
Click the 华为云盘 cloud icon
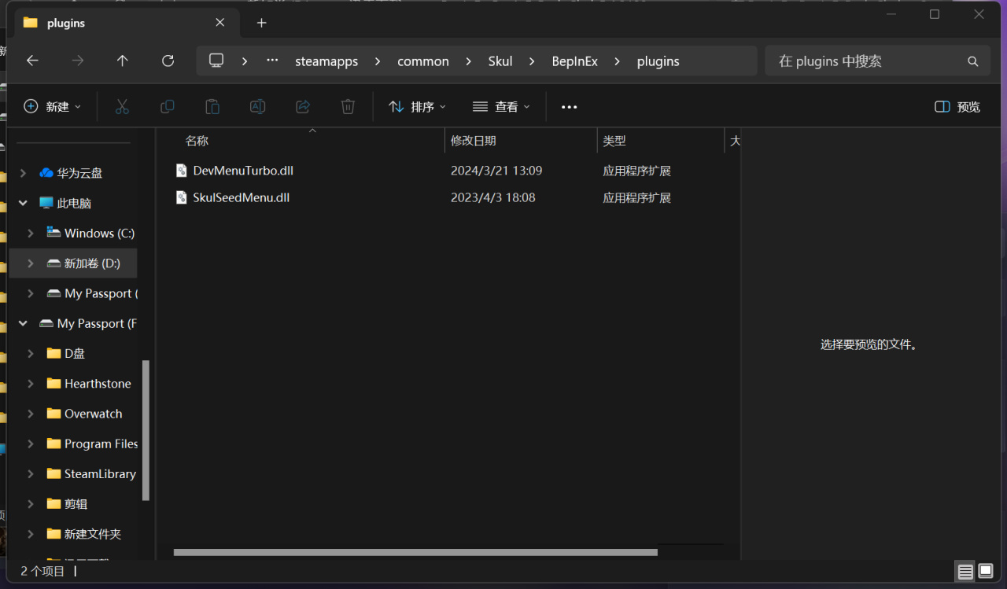(x=46, y=173)
